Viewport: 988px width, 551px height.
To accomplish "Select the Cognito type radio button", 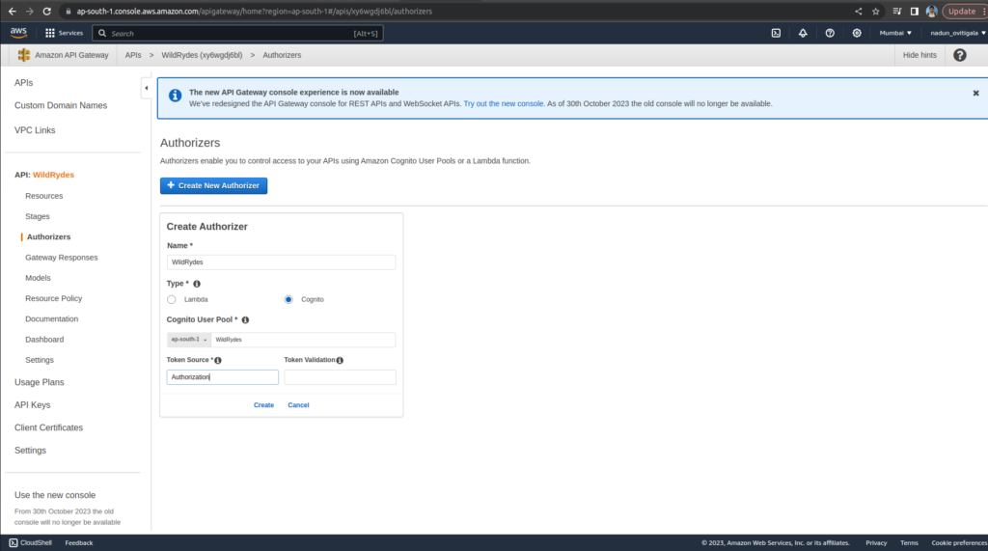I will point(288,299).
